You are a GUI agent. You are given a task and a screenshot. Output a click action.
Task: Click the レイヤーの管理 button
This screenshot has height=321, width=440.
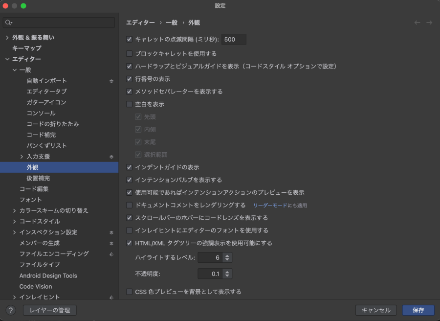[x=50, y=310]
